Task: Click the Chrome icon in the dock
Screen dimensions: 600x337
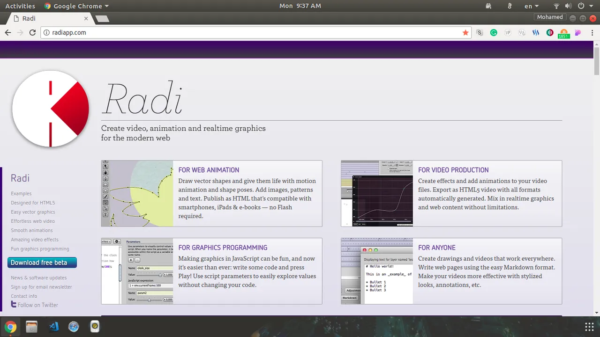Action: [10, 326]
